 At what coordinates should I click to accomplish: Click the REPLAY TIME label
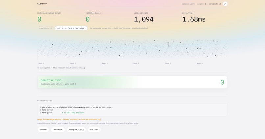(188, 13)
